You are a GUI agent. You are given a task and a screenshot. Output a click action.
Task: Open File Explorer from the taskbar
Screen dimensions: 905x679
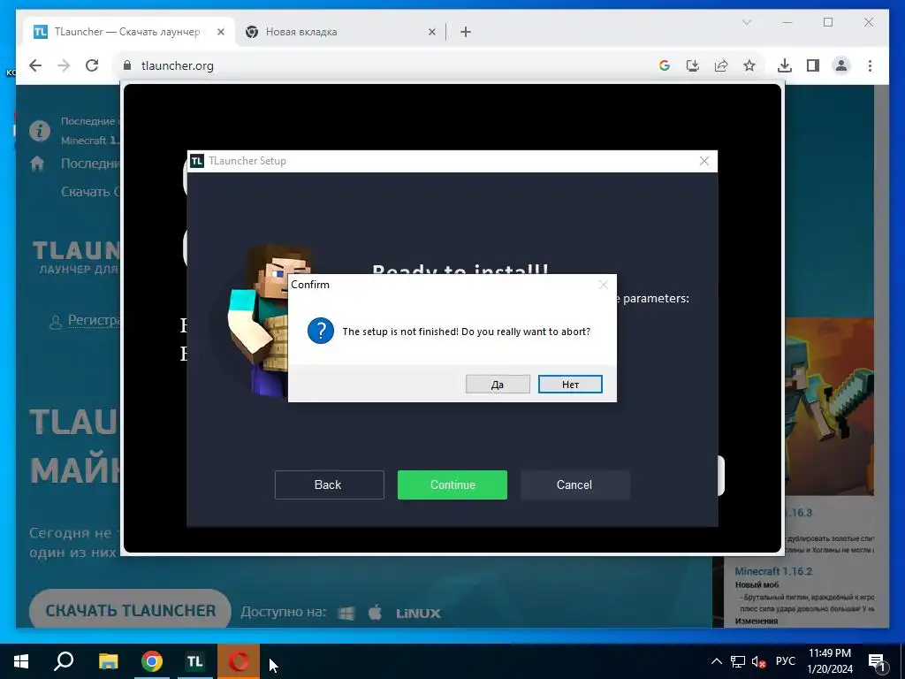(x=108, y=661)
